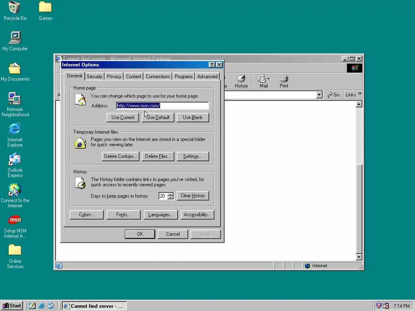The width and height of the screenshot is (415, 311).
Task: Click the Internet zone icon in status bar
Action: click(307, 266)
